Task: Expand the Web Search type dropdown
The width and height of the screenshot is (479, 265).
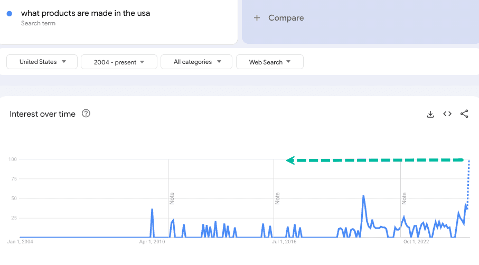Action: tap(270, 62)
